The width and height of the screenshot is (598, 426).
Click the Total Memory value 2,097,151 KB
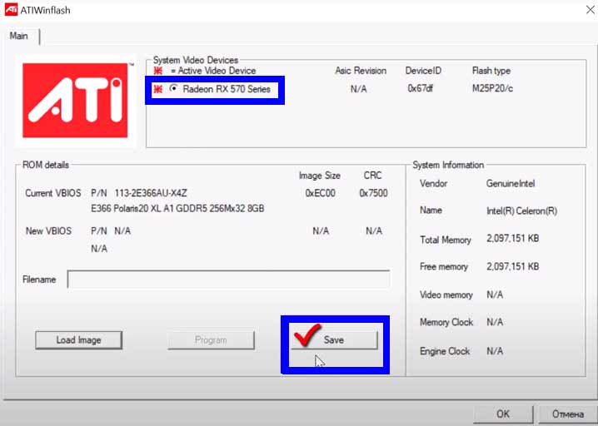pos(512,239)
